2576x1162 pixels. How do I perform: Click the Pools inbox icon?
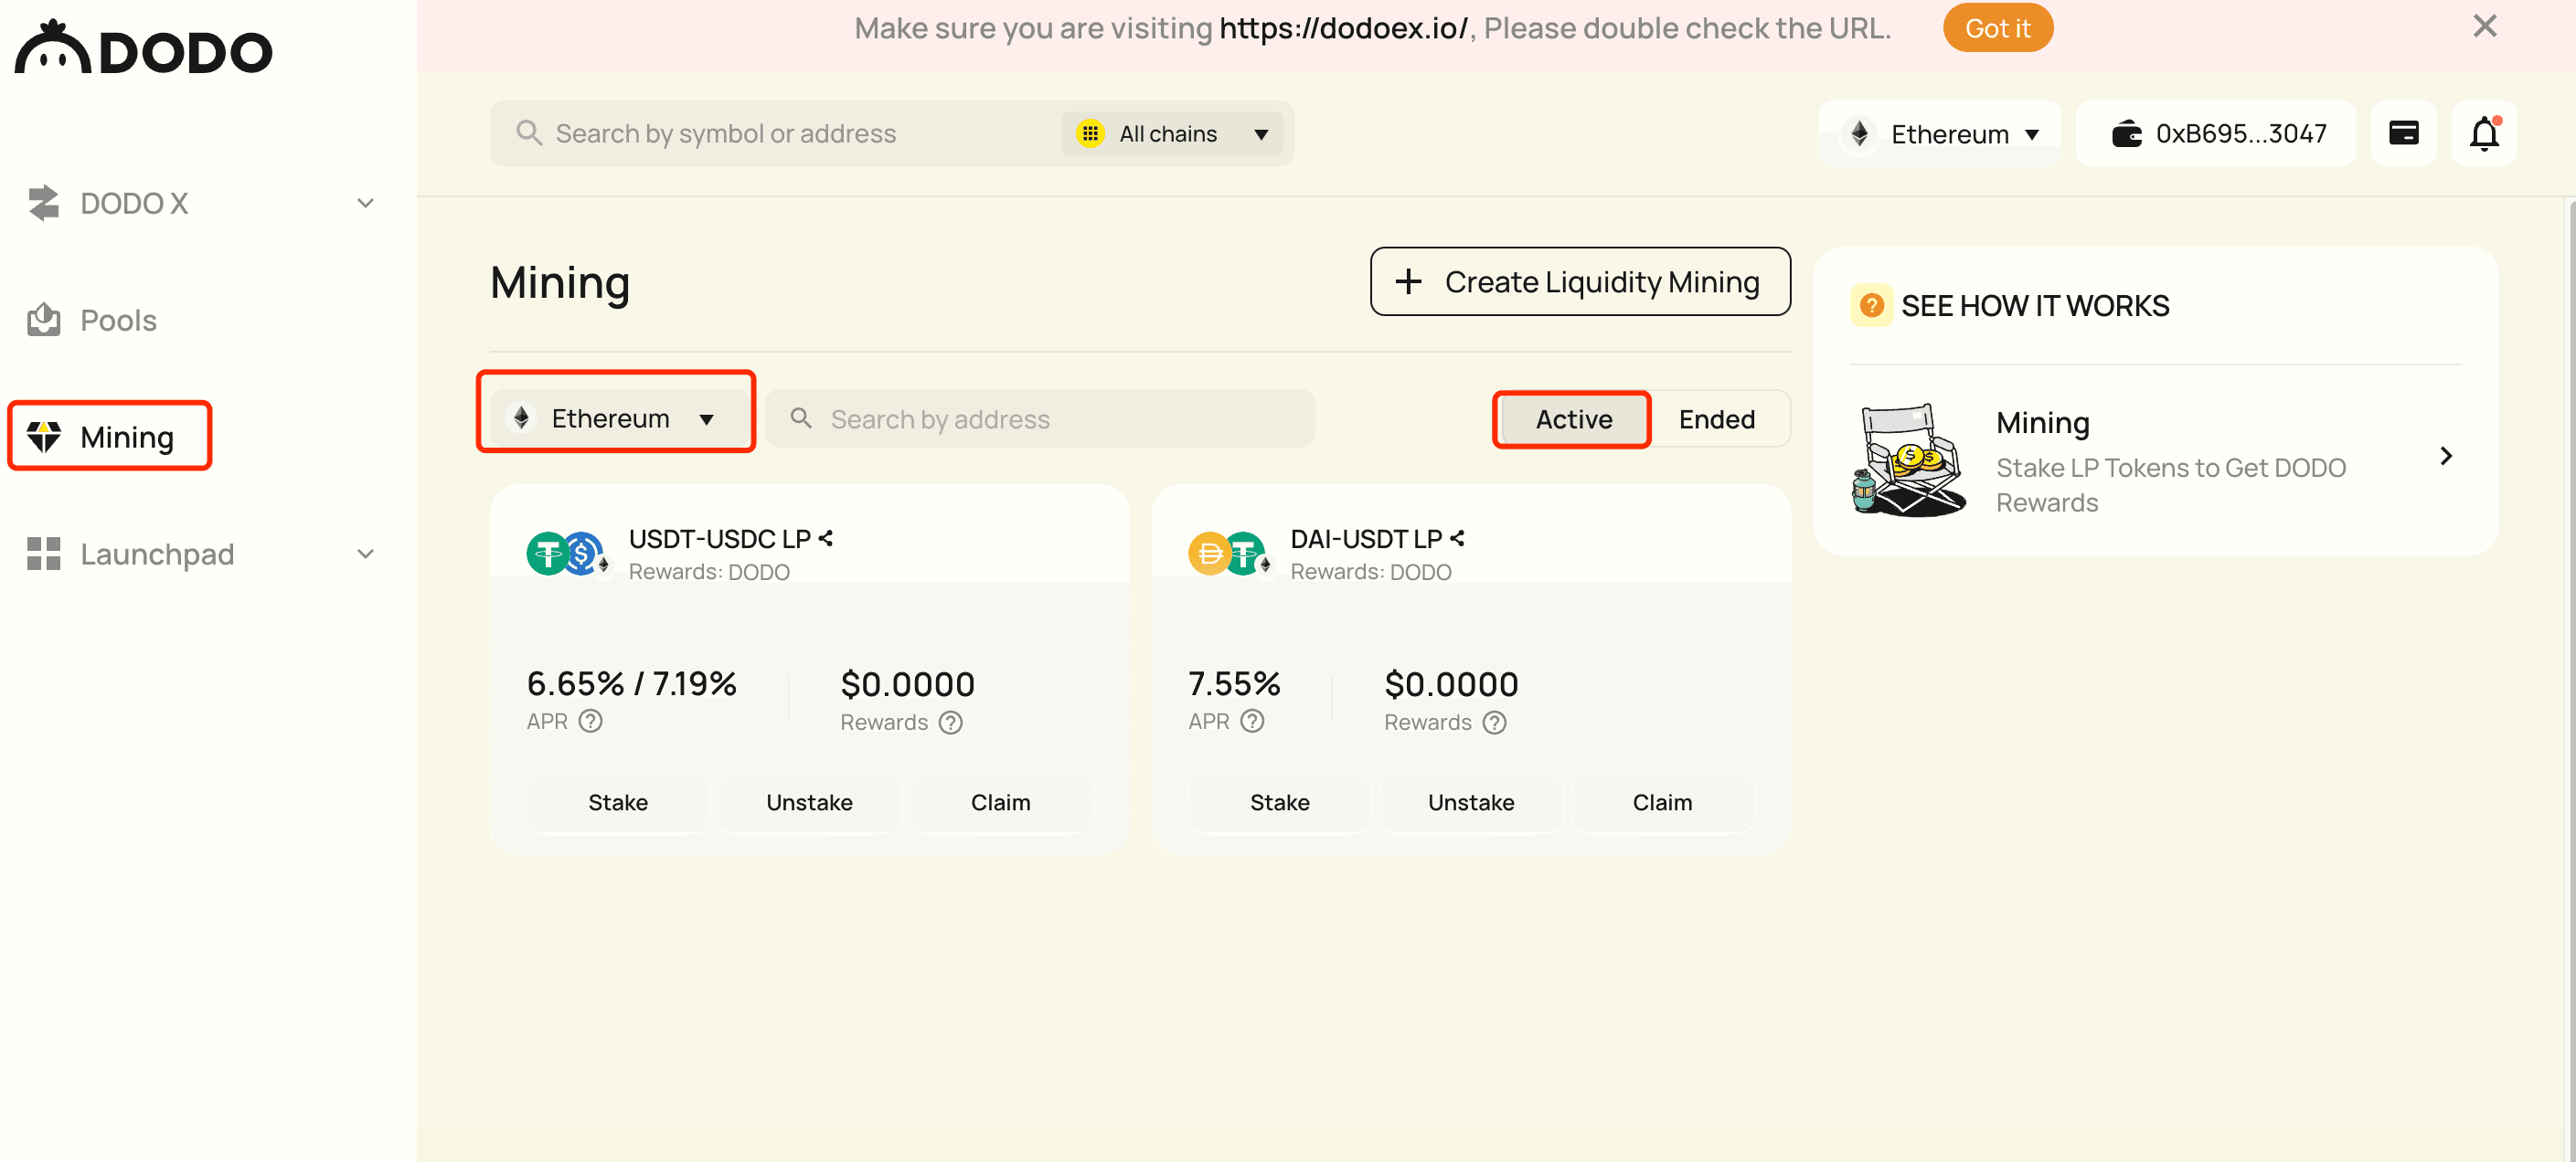(x=43, y=320)
